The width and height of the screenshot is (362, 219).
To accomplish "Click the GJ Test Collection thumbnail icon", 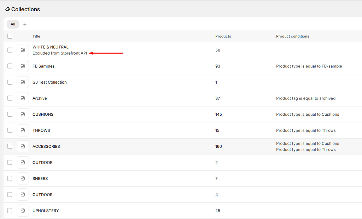I will tap(23, 82).
